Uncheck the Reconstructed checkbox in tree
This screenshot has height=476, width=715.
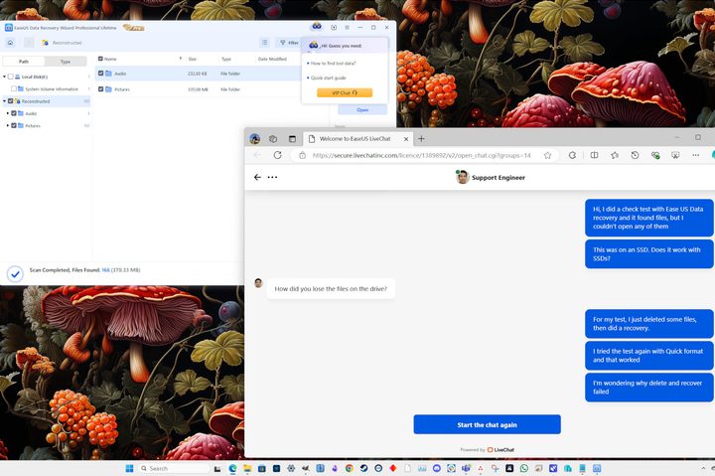[x=11, y=100]
